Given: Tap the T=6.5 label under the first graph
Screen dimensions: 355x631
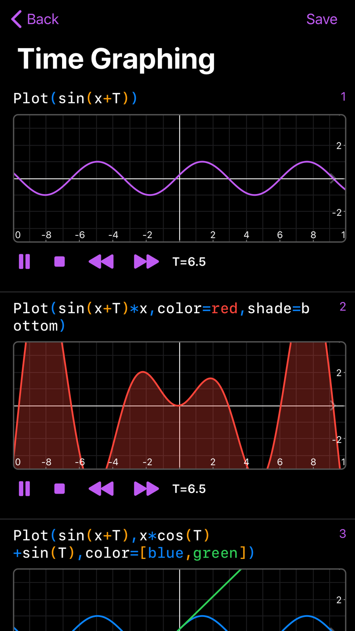Looking at the screenshot, I should 189,262.
